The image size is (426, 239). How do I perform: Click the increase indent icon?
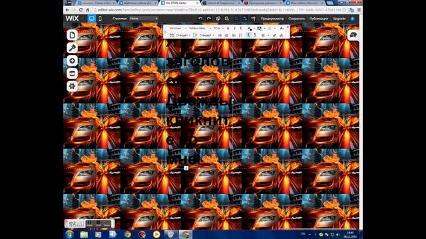[226, 35]
